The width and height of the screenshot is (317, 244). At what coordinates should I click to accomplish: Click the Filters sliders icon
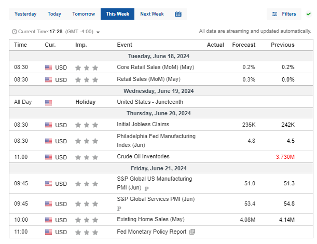[275, 14]
